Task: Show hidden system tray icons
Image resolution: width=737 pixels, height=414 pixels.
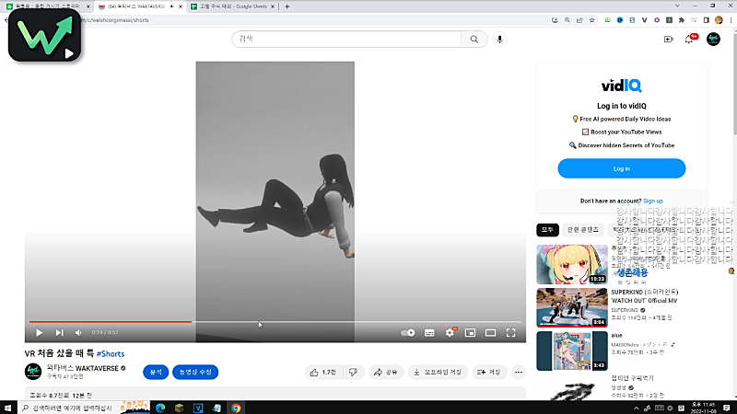Action: [x=636, y=408]
